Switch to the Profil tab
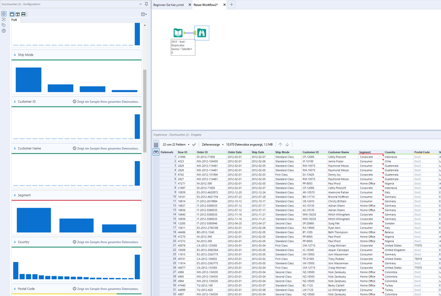This screenshot has height=296, width=441. pyautogui.click(x=14, y=20)
